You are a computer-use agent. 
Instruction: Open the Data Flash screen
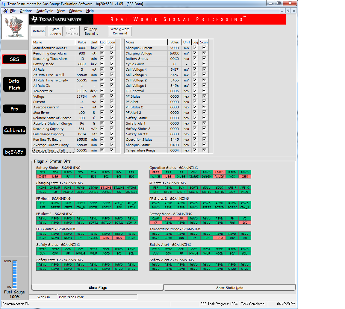pos(14,84)
